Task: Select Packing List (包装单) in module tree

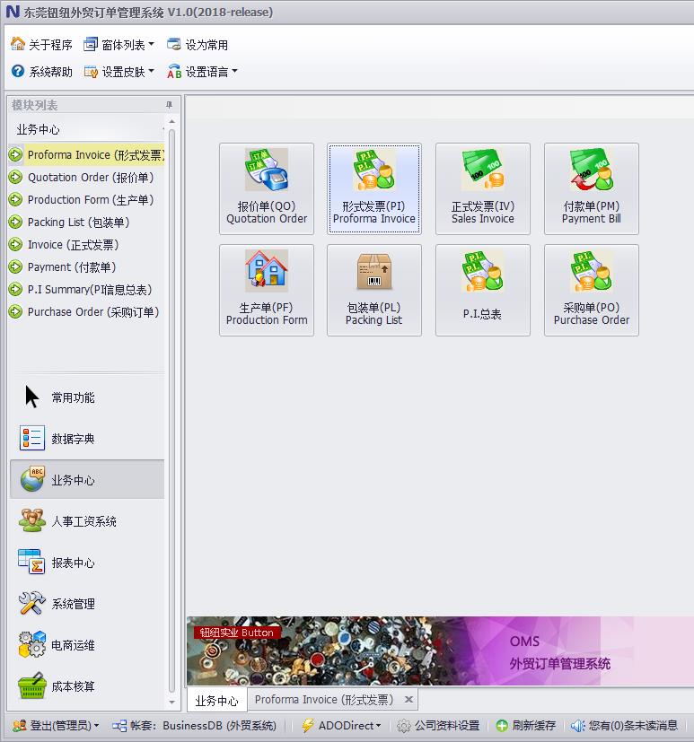Action: [78, 223]
